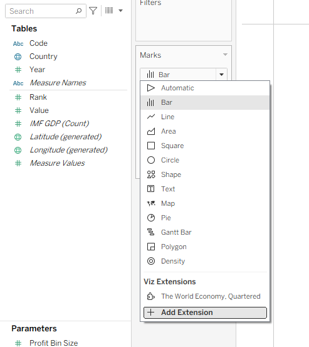Screen dimensions: 309x347
Task: Select Latitude (generated) field
Action: [66, 137]
